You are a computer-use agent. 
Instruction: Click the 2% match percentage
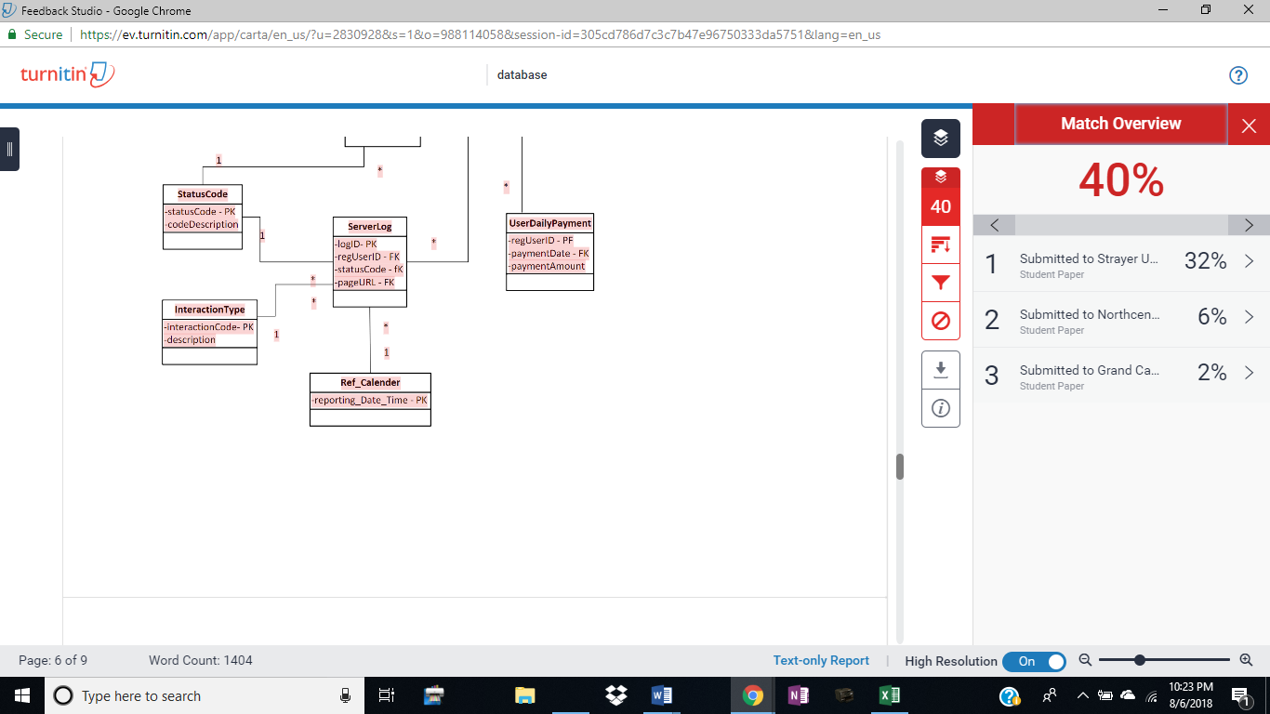click(1212, 373)
